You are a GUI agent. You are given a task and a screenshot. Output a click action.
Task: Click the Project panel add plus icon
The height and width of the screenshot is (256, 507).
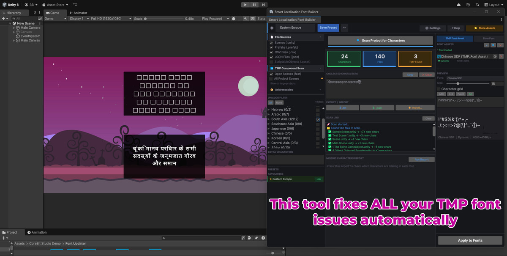[3, 238]
